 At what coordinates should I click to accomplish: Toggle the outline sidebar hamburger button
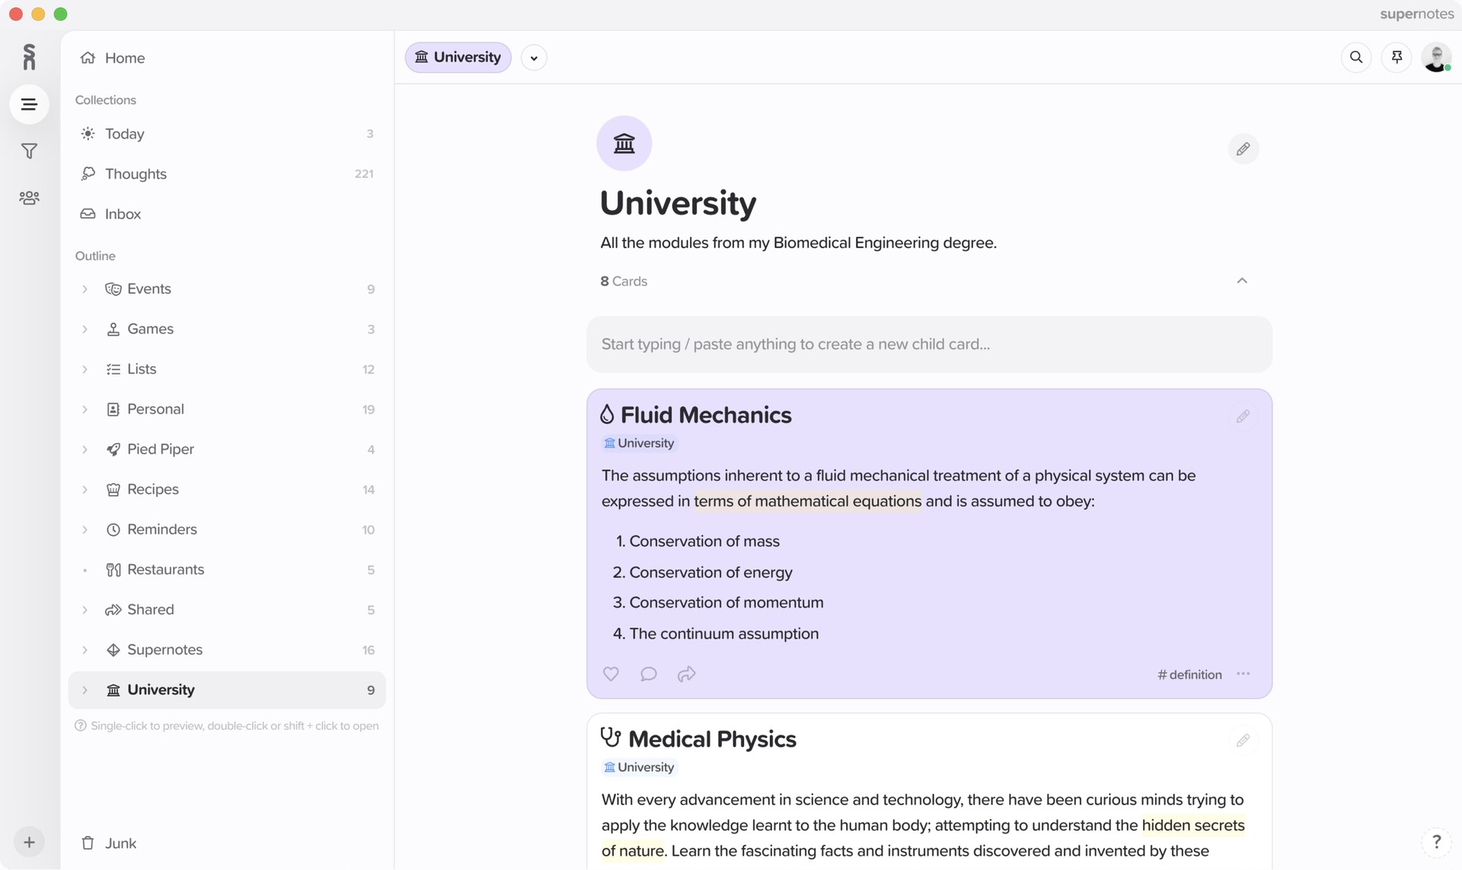pos(29,104)
